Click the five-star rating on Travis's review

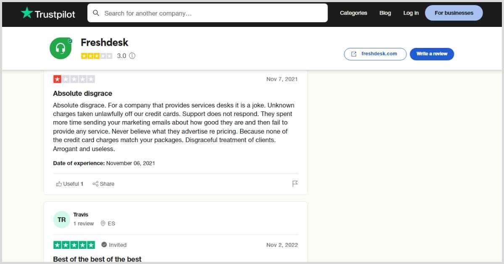[74, 245]
